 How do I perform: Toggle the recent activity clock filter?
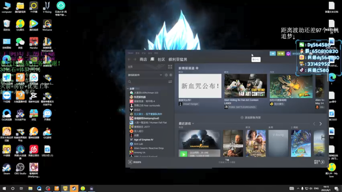(166, 75)
